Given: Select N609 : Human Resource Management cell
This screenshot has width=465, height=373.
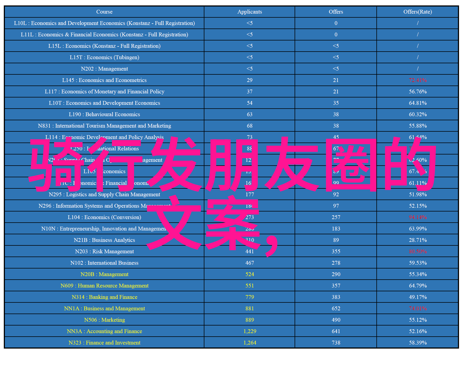Looking at the screenshot, I should [x=104, y=286].
